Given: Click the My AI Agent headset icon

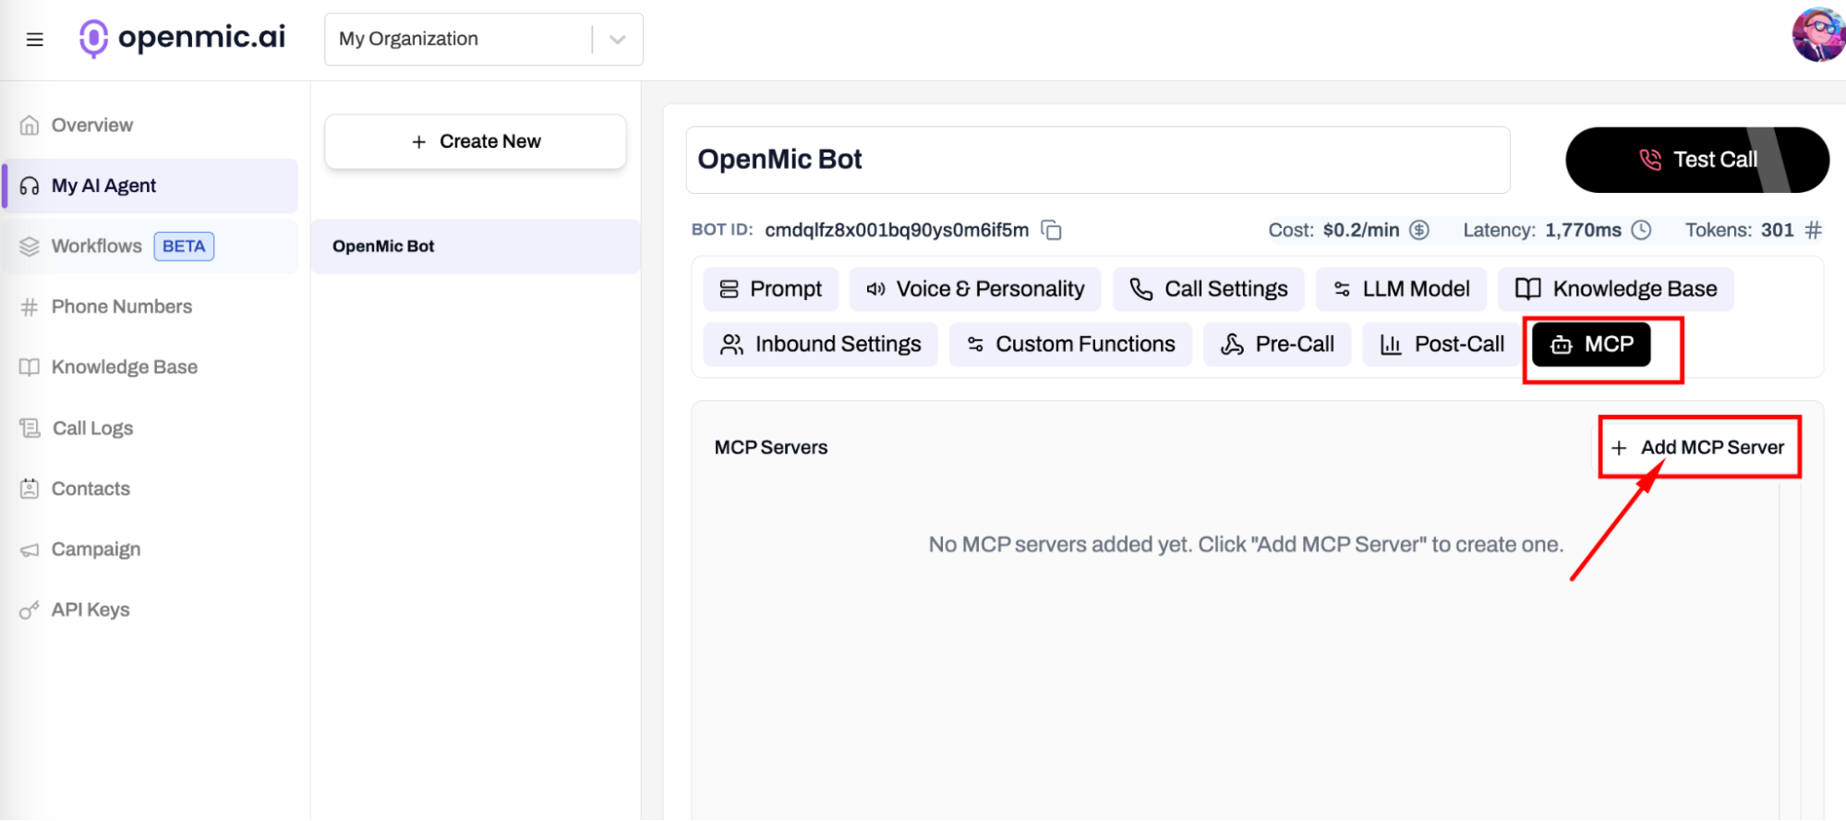Looking at the screenshot, I should point(30,186).
